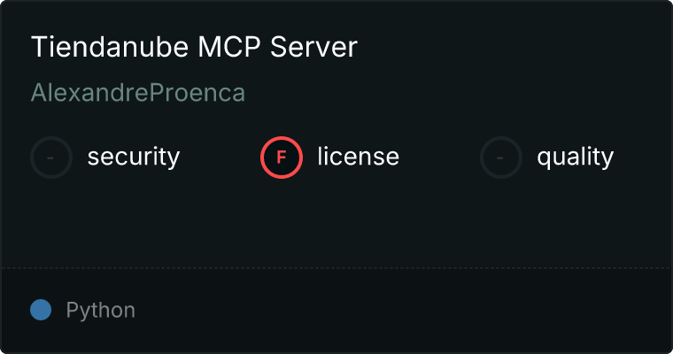Click the security score circle badge

(51, 158)
